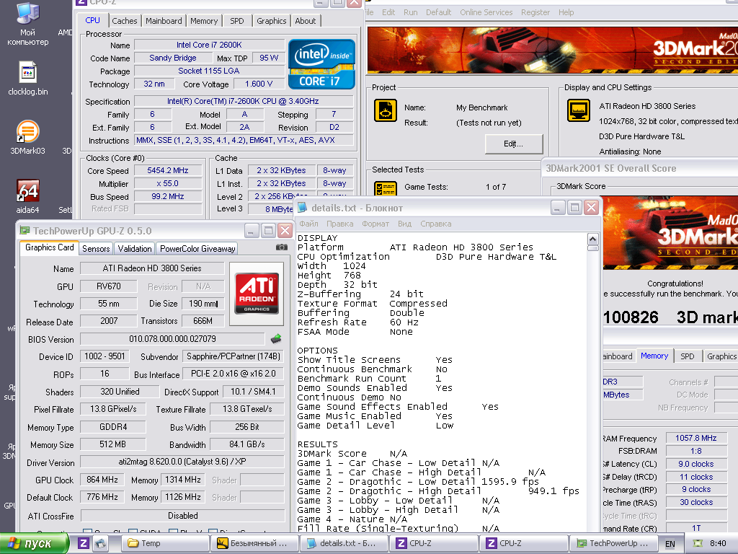Click the BIOS Version field 010.078.000.000.027079
Image resolution: width=738 pixels, height=554 pixels.
point(172,339)
